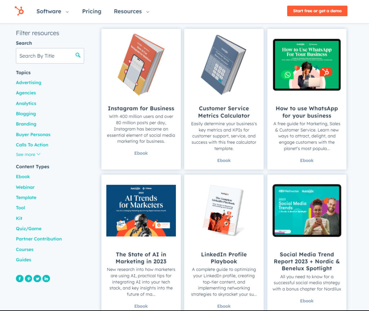The height and width of the screenshot is (311, 369).
Task: Open the Facebook social icon
Action: click(20, 279)
